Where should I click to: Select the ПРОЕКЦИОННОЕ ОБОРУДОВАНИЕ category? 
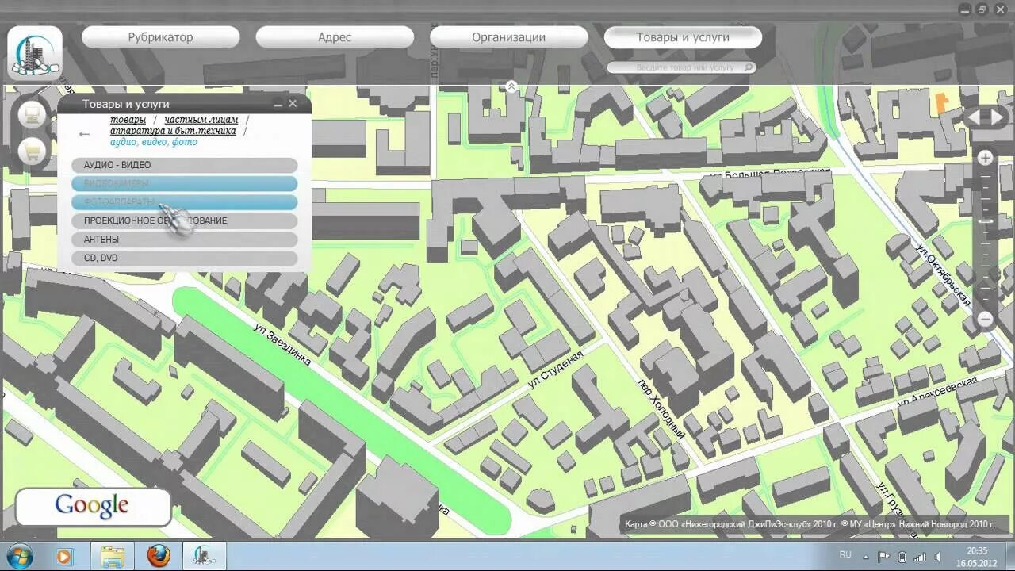(x=184, y=220)
